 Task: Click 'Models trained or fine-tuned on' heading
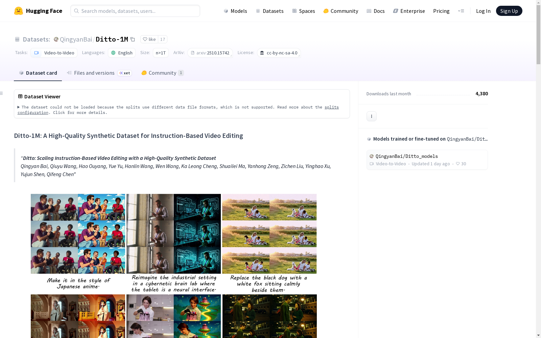[409, 139]
